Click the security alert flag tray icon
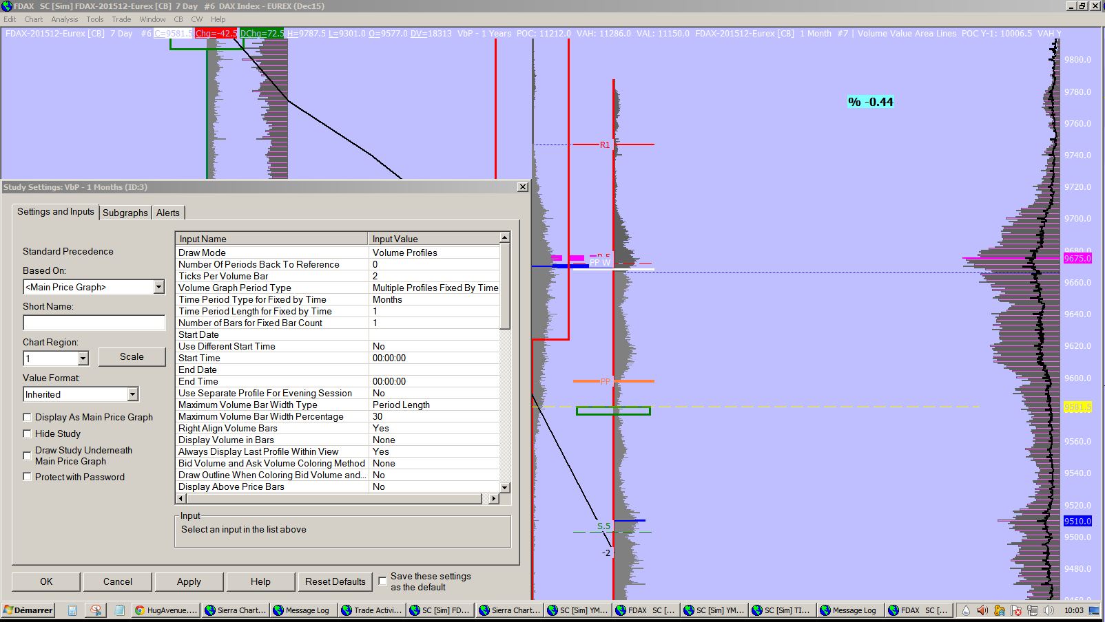 [1015, 610]
